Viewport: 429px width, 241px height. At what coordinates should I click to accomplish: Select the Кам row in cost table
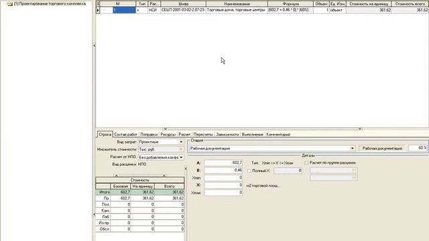pos(140,211)
